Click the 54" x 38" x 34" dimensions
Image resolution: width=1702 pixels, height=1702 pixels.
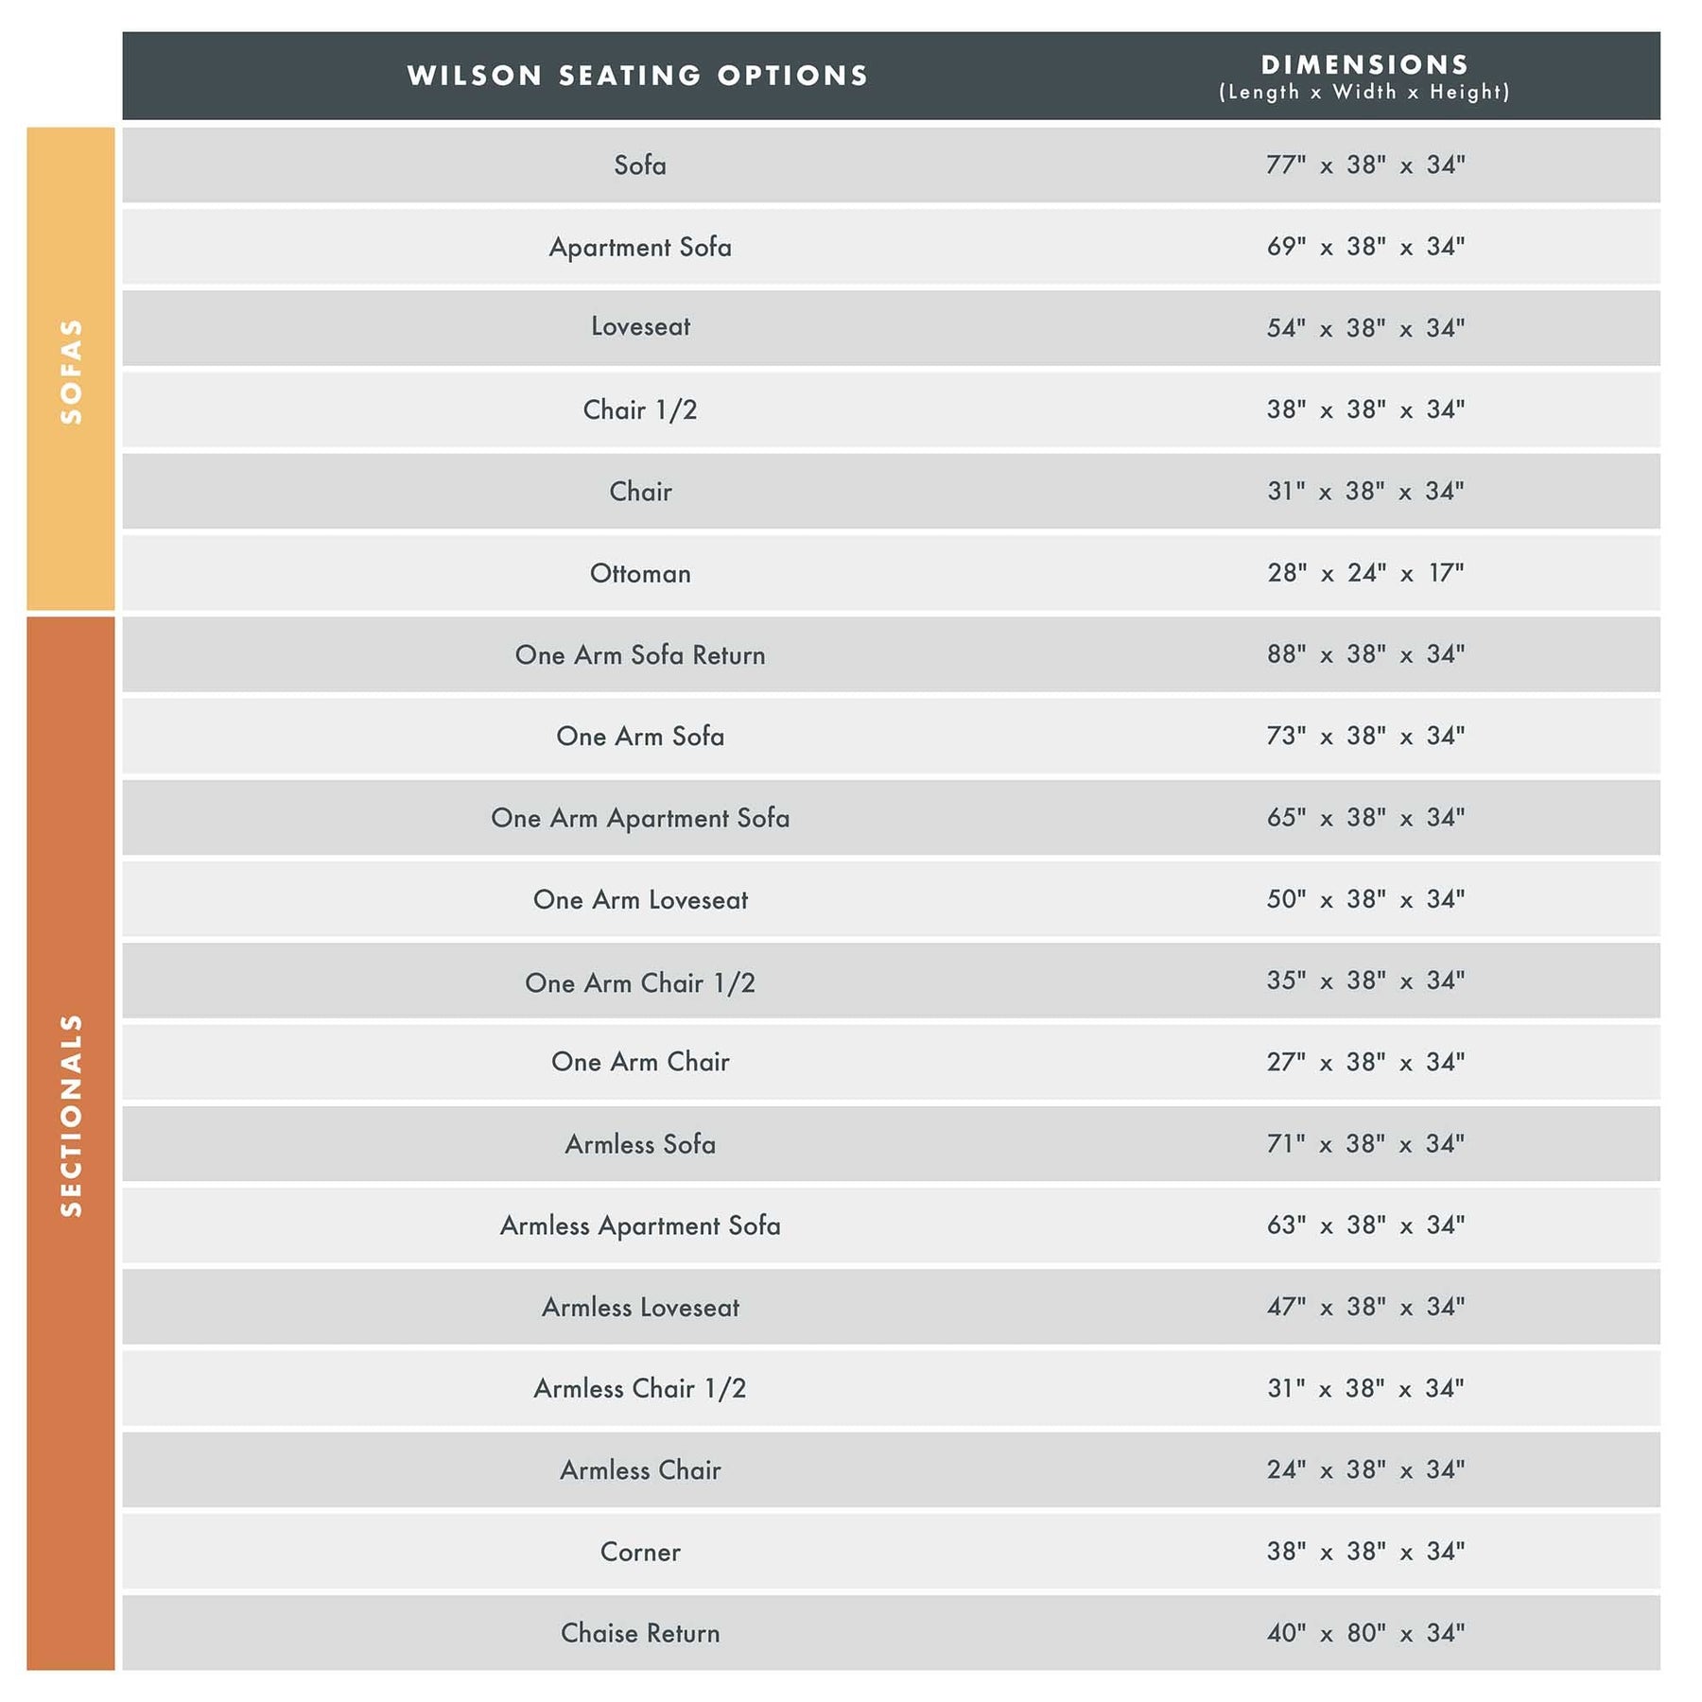click(1365, 328)
